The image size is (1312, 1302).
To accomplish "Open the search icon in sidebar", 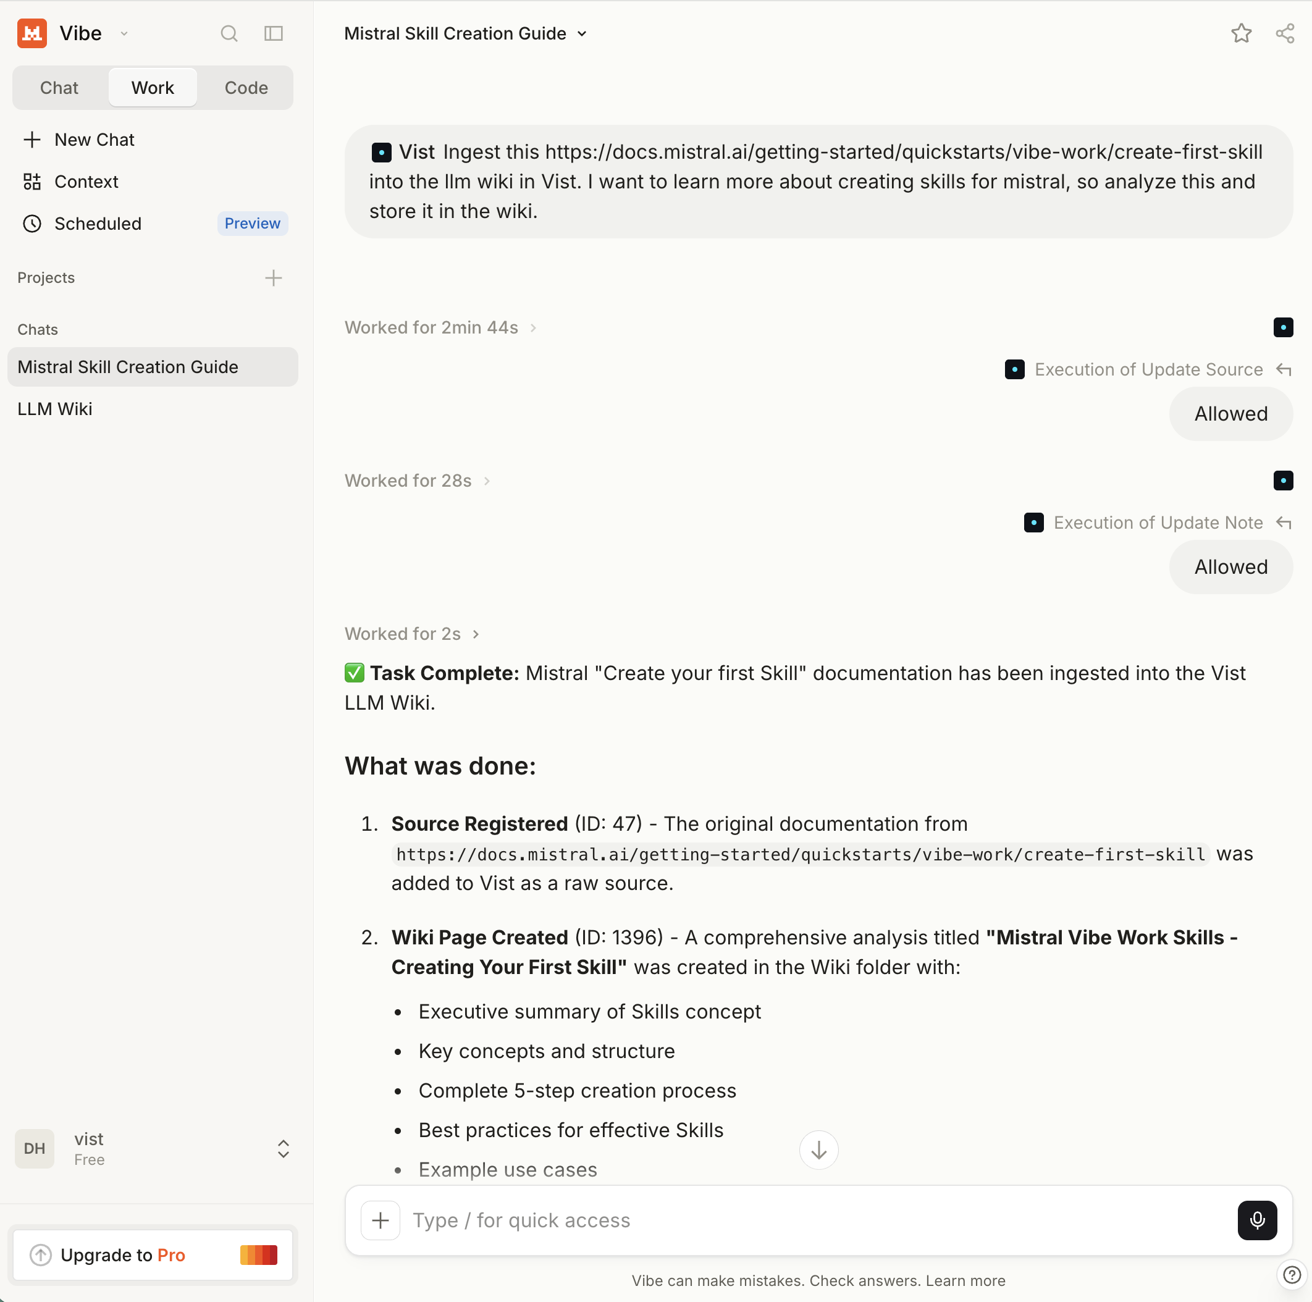I will 230,33.
